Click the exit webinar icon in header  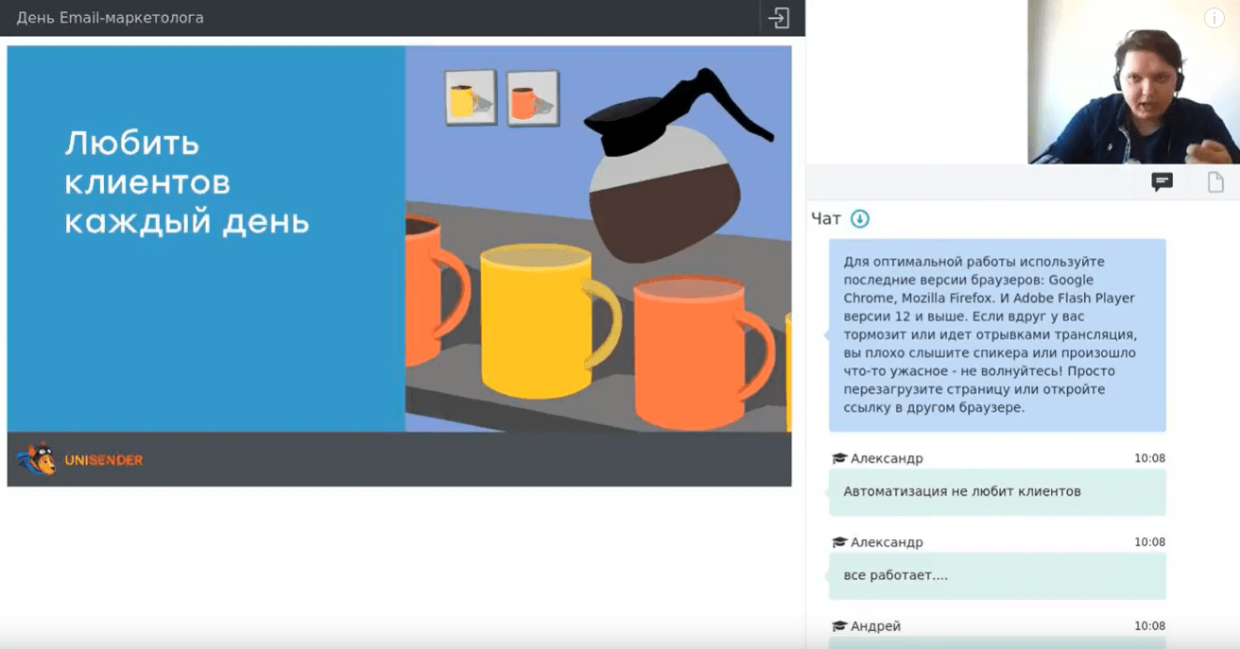tap(779, 18)
